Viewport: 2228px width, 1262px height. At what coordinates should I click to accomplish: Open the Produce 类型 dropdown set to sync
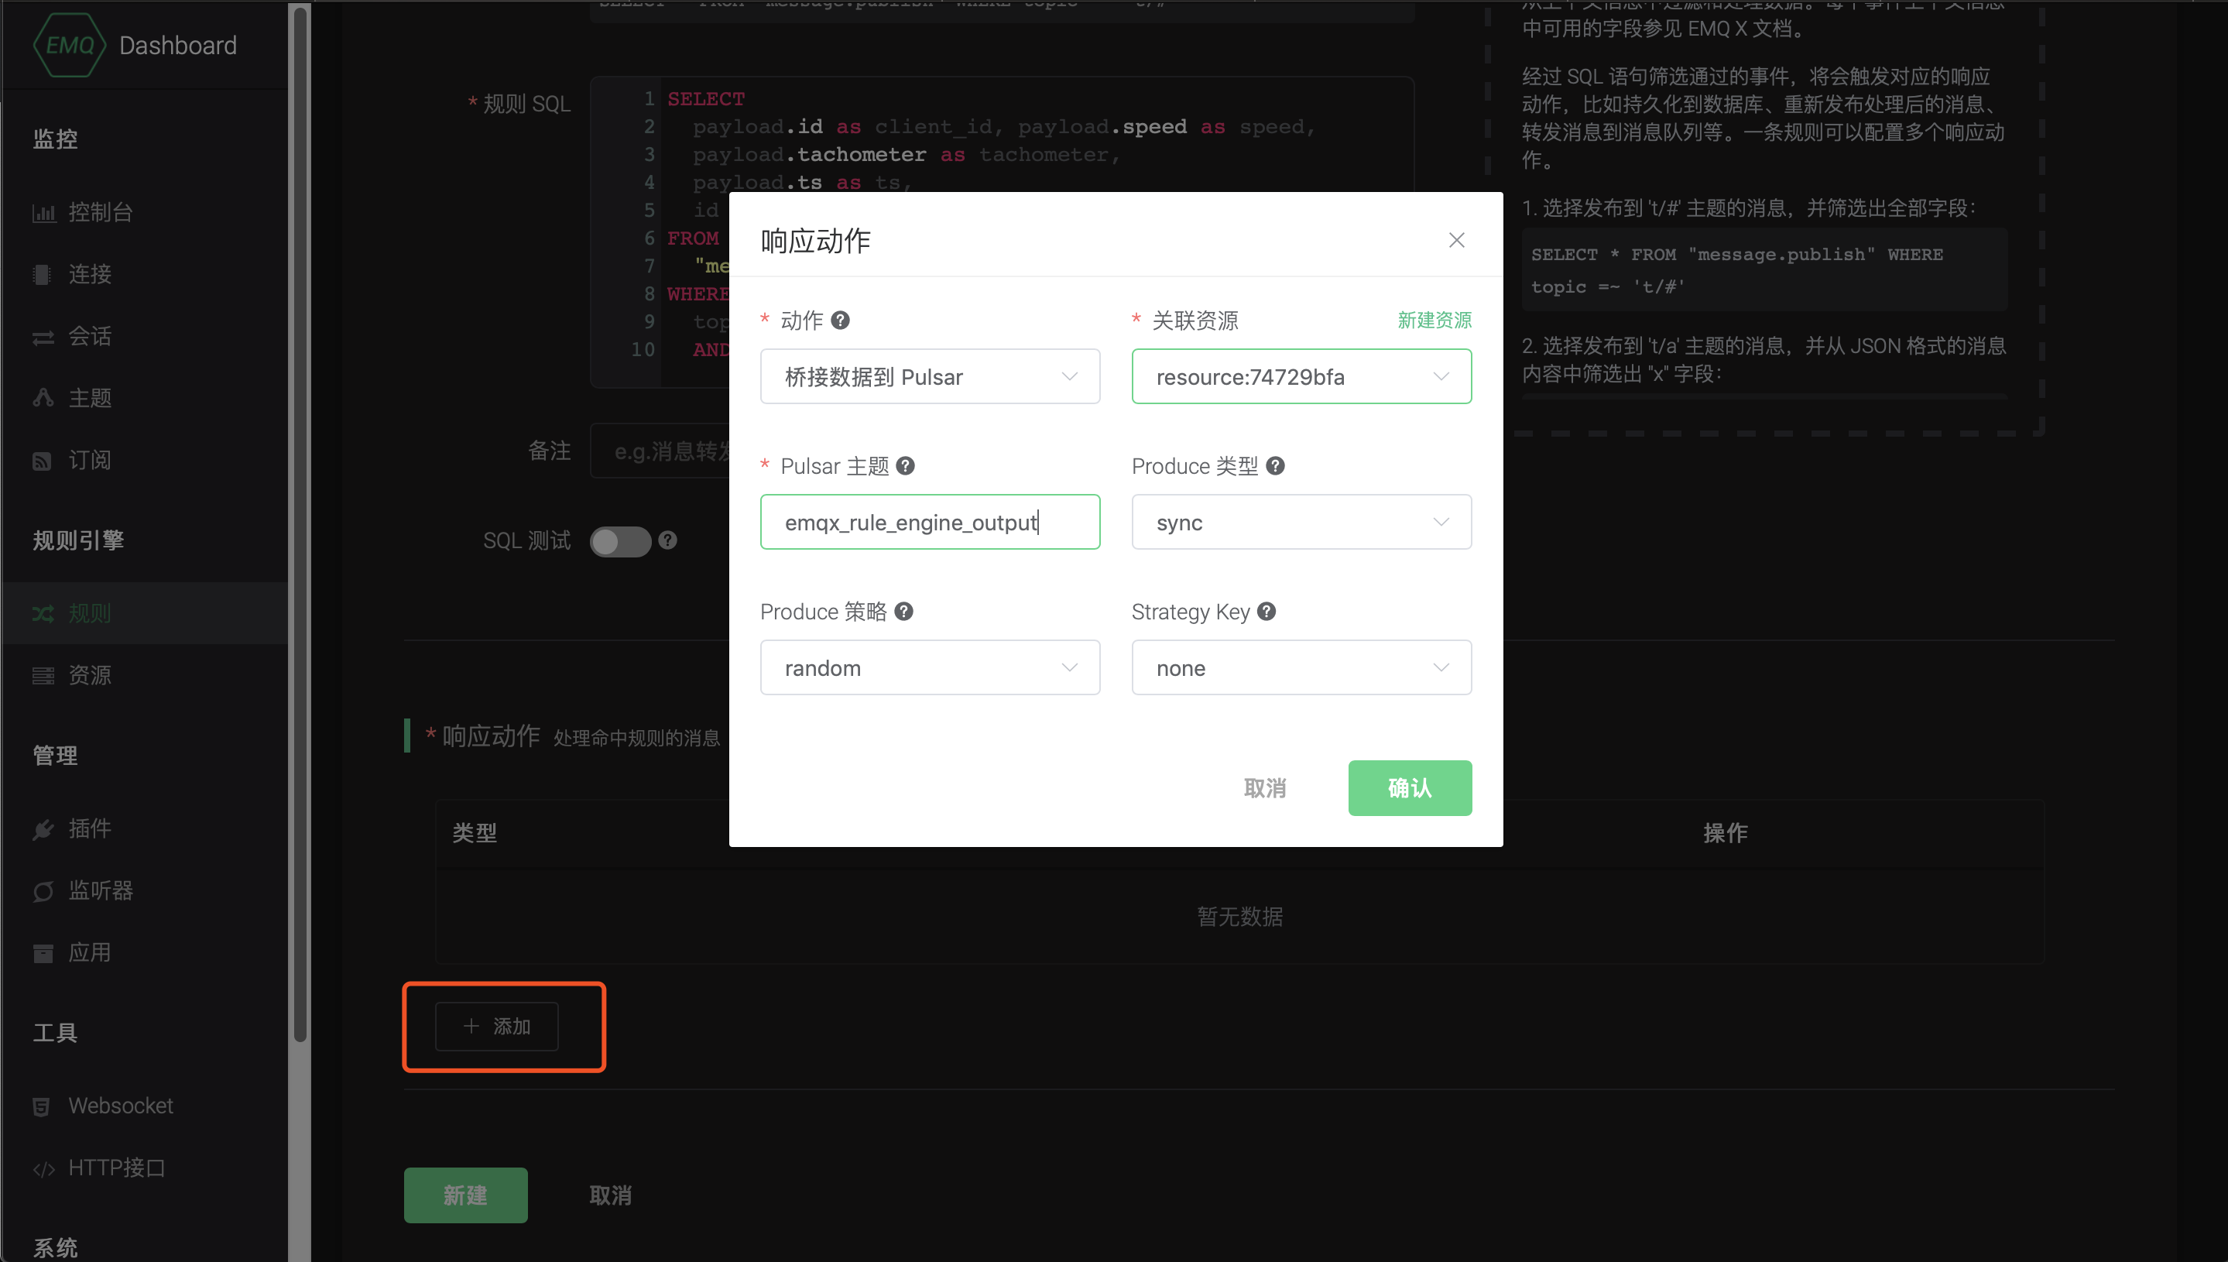point(1301,522)
